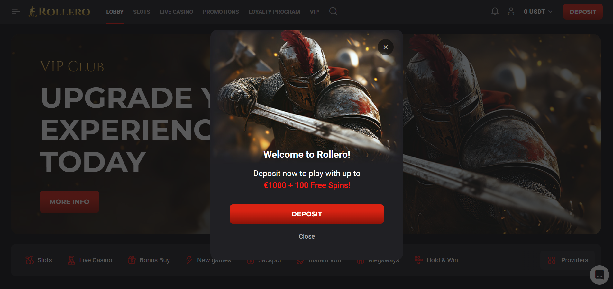
Task: Click the header Deposit button
Action: click(x=582, y=12)
